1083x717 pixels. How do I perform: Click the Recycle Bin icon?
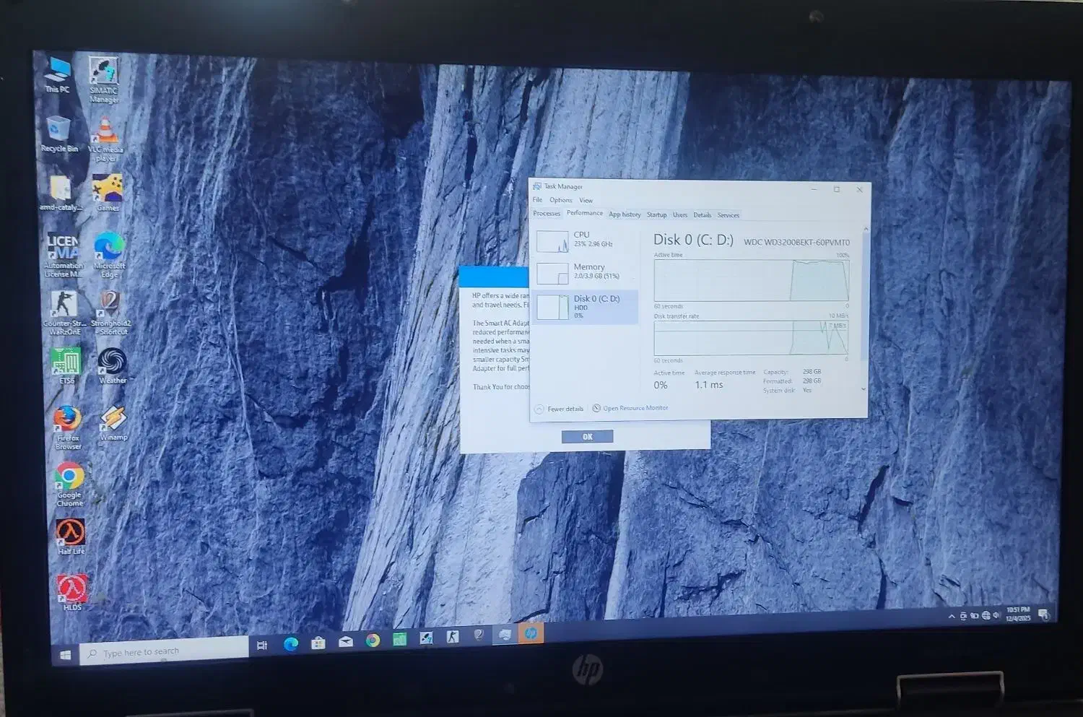(58, 131)
